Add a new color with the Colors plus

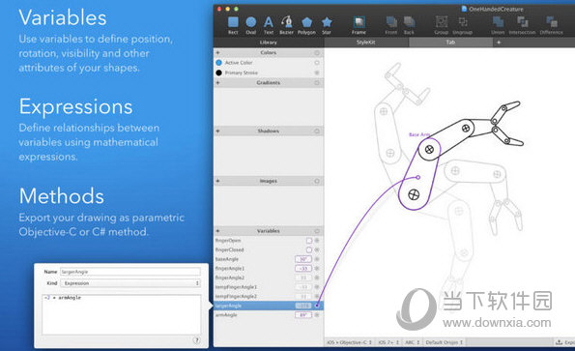pyautogui.click(x=217, y=53)
